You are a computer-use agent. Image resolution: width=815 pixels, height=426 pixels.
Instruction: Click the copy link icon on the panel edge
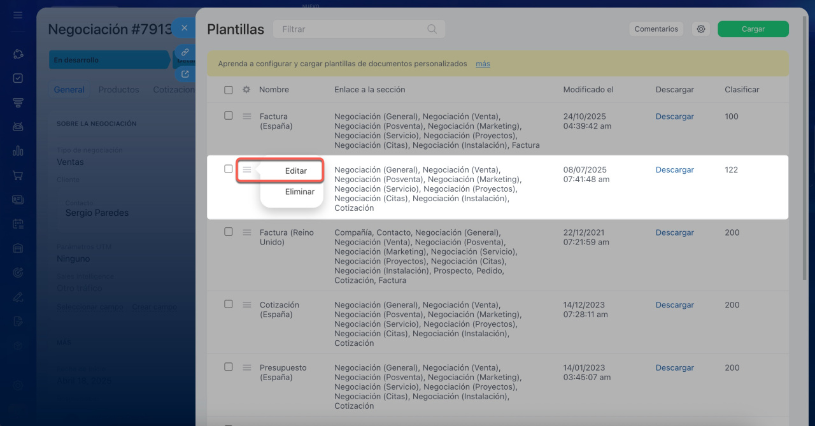click(x=185, y=52)
